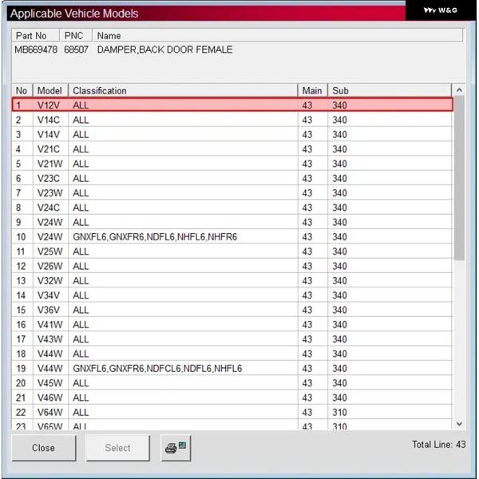Select row 19 V44W with NDFCL6 classification
This screenshot has height=479, width=479.
[x=232, y=369]
